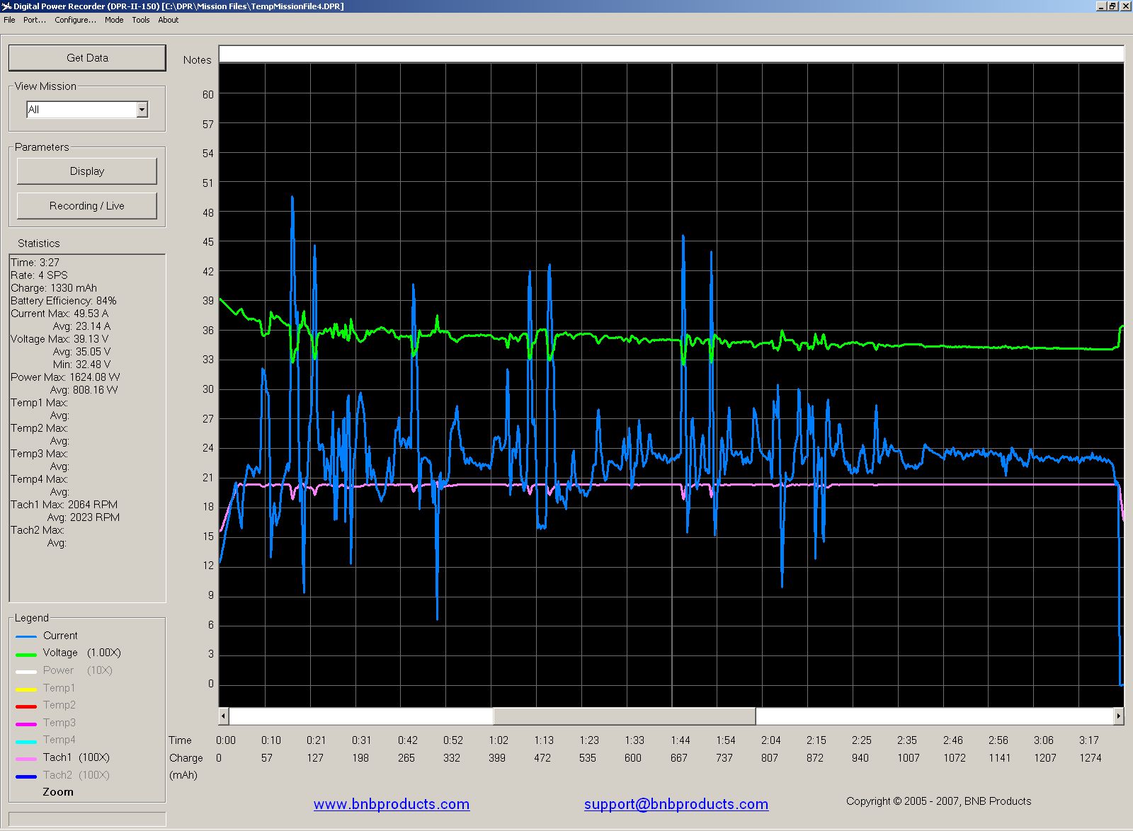Screen dimensions: 1133x831
Task: Toggle the Tach1 pink legend line
Action: tap(26, 759)
